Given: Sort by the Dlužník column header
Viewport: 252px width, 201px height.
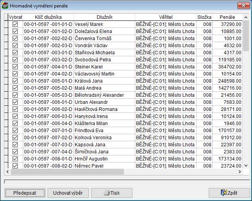Looking at the screenshot, I should [x=104, y=17].
